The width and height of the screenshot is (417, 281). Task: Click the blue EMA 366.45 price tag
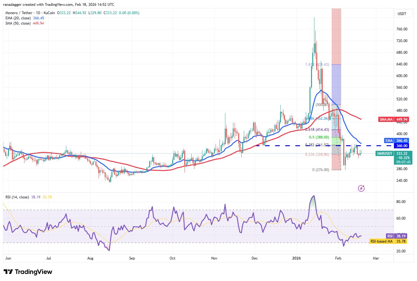396,141
